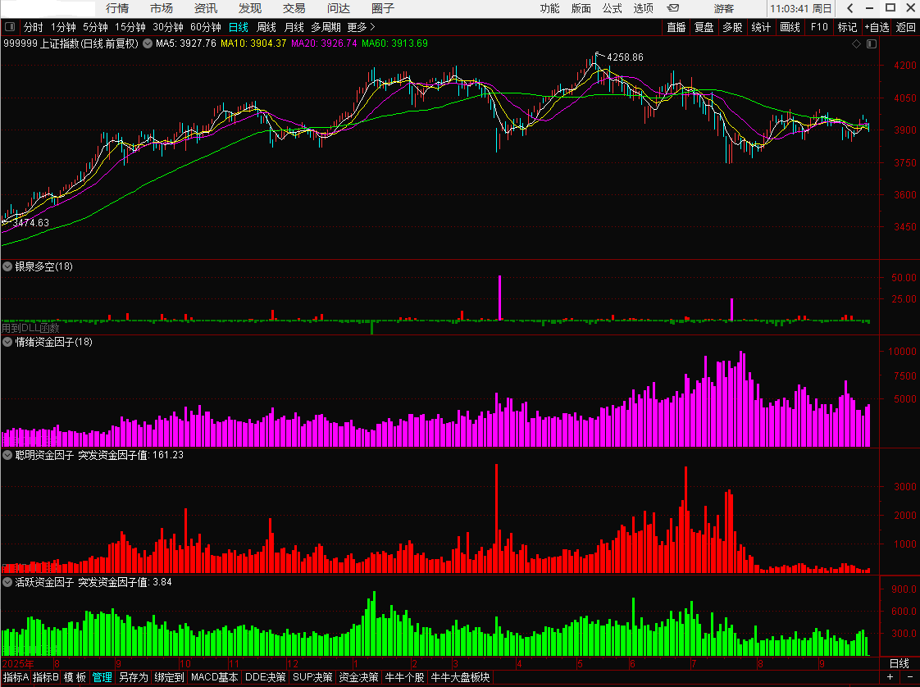Click the month 7 marker on the timeline
Screen dimensions: 920x687
click(694, 664)
